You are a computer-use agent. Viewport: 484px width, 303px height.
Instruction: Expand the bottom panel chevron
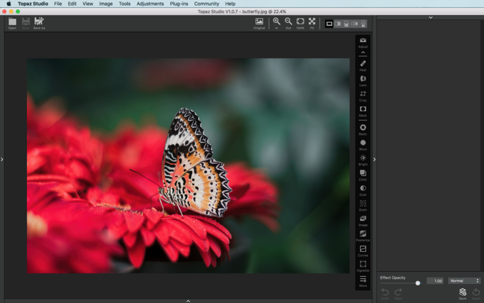tap(188, 301)
